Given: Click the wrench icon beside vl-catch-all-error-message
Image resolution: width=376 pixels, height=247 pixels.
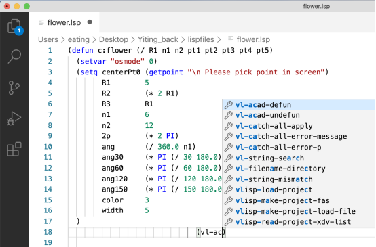Looking at the screenshot, I should (229, 137).
